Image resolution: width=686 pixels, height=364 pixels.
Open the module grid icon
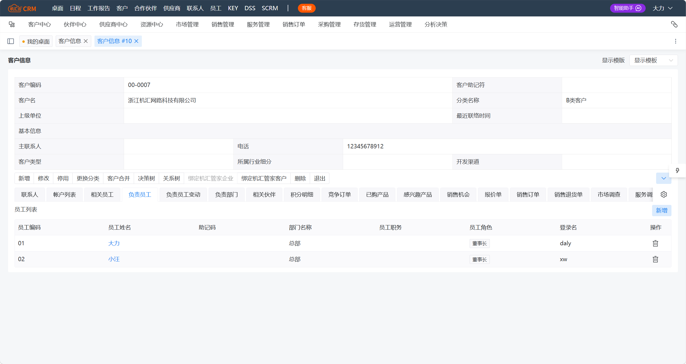(x=12, y=24)
